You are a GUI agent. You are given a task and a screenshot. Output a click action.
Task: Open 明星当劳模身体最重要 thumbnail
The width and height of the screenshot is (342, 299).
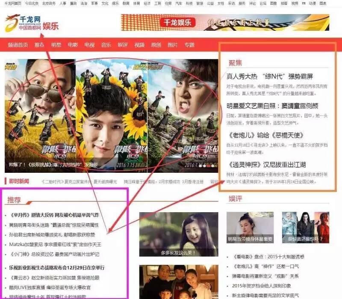click(250, 228)
